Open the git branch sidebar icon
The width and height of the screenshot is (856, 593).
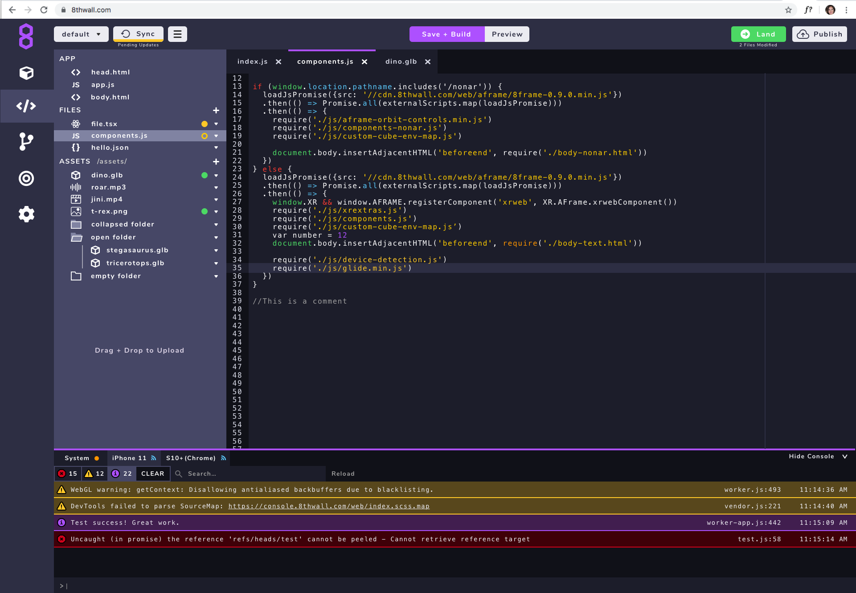26,141
